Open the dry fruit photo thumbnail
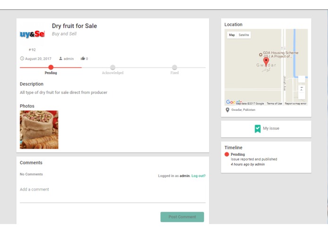This screenshot has height=233, width=328. click(x=39, y=130)
